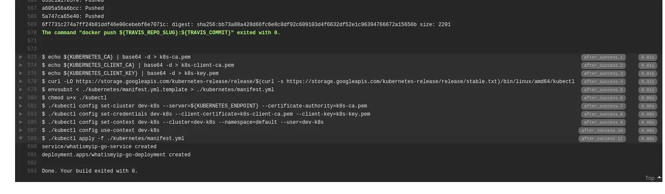
Task: Select line number 593
Action: pyautogui.click(x=32, y=171)
